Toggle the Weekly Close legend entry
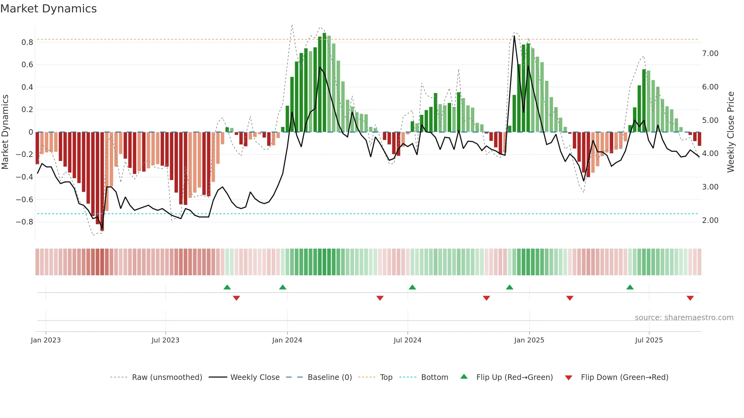 [244, 377]
